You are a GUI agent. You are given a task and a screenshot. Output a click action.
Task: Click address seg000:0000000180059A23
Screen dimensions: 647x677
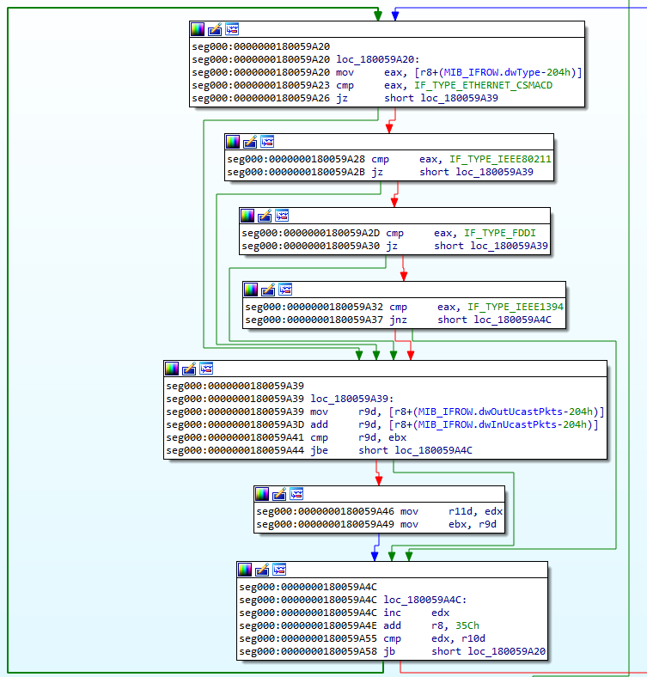point(261,86)
